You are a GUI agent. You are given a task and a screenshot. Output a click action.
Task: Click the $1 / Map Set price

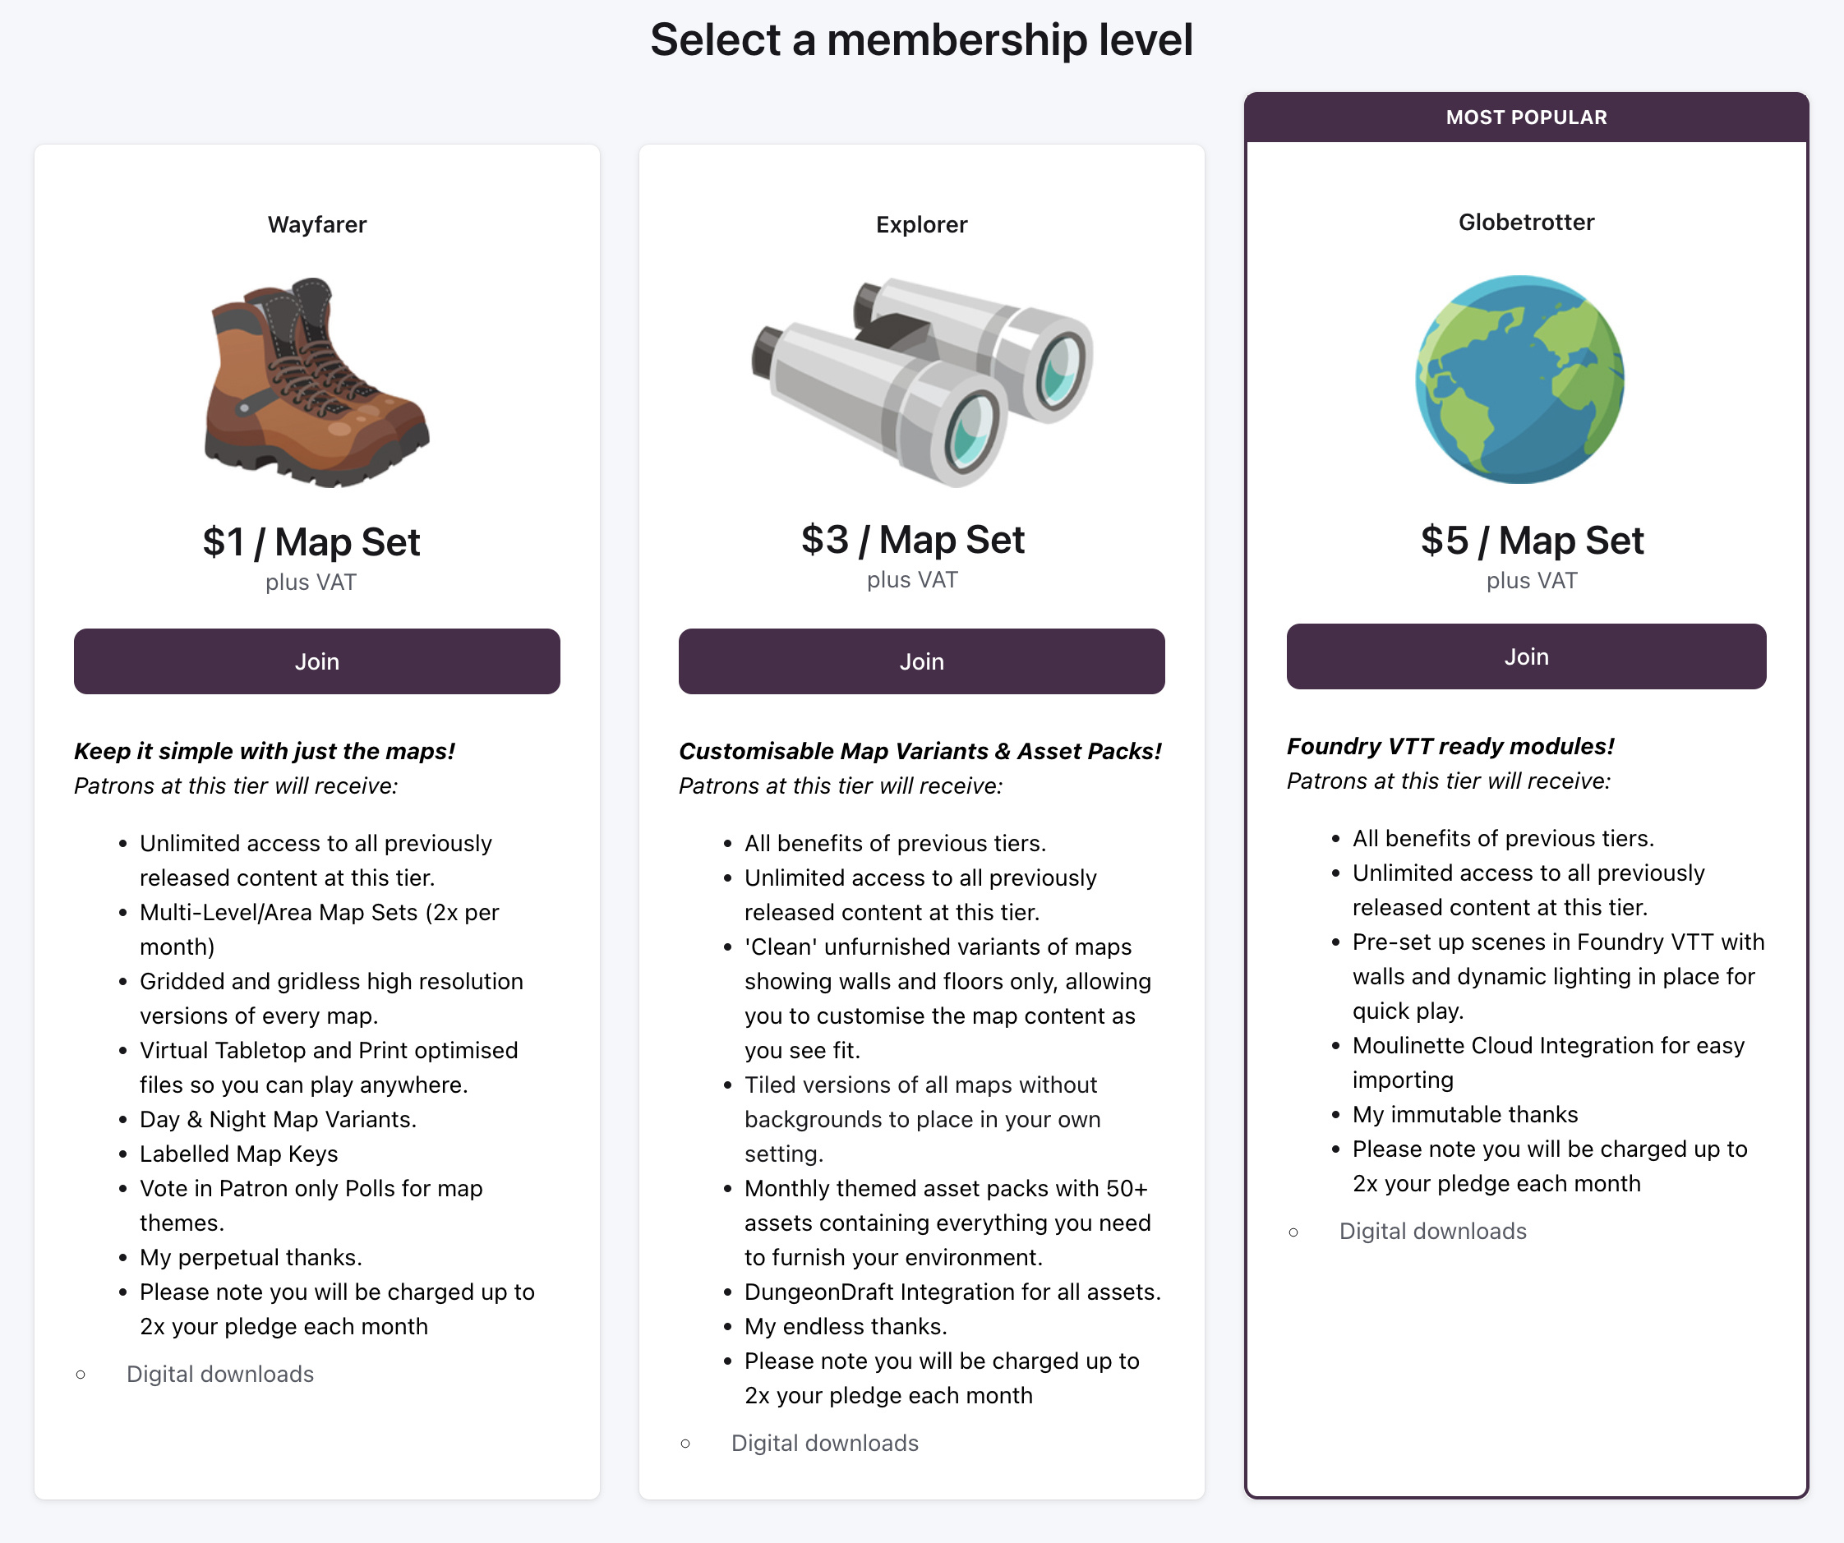point(311,541)
